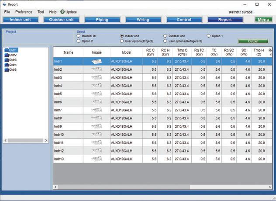This screenshot has width=276, height=201.
Task: Open the File menu
Action: tap(7, 12)
